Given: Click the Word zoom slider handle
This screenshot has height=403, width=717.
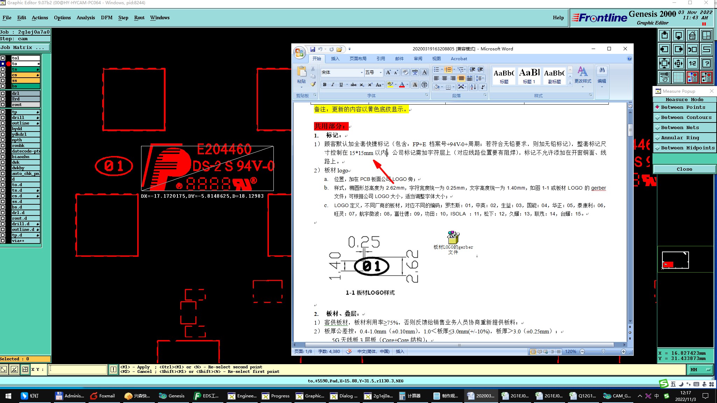Looking at the screenshot, I should pyautogui.click(x=603, y=351).
